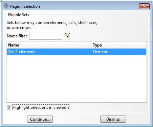153x127 pixels.
Task: Click the Region Selection title text
Action: pyautogui.click(x=25, y=6)
